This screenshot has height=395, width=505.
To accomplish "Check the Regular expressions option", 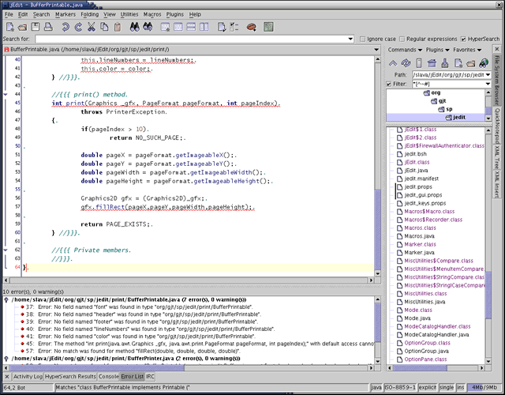I will (x=402, y=39).
